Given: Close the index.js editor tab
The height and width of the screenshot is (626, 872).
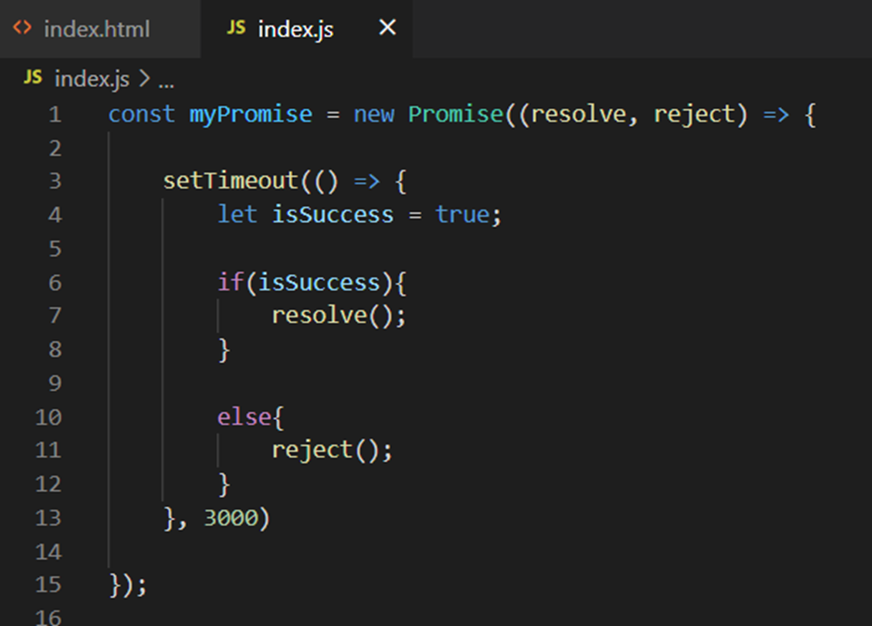Looking at the screenshot, I should click(386, 28).
